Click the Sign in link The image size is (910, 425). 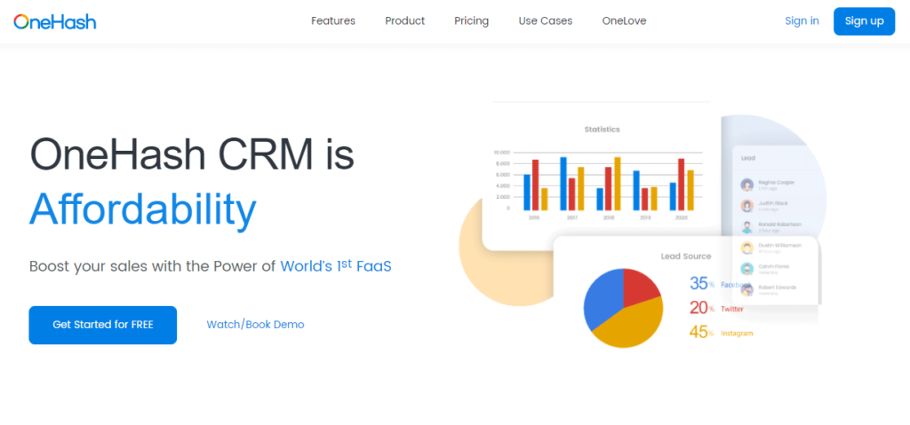[802, 21]
